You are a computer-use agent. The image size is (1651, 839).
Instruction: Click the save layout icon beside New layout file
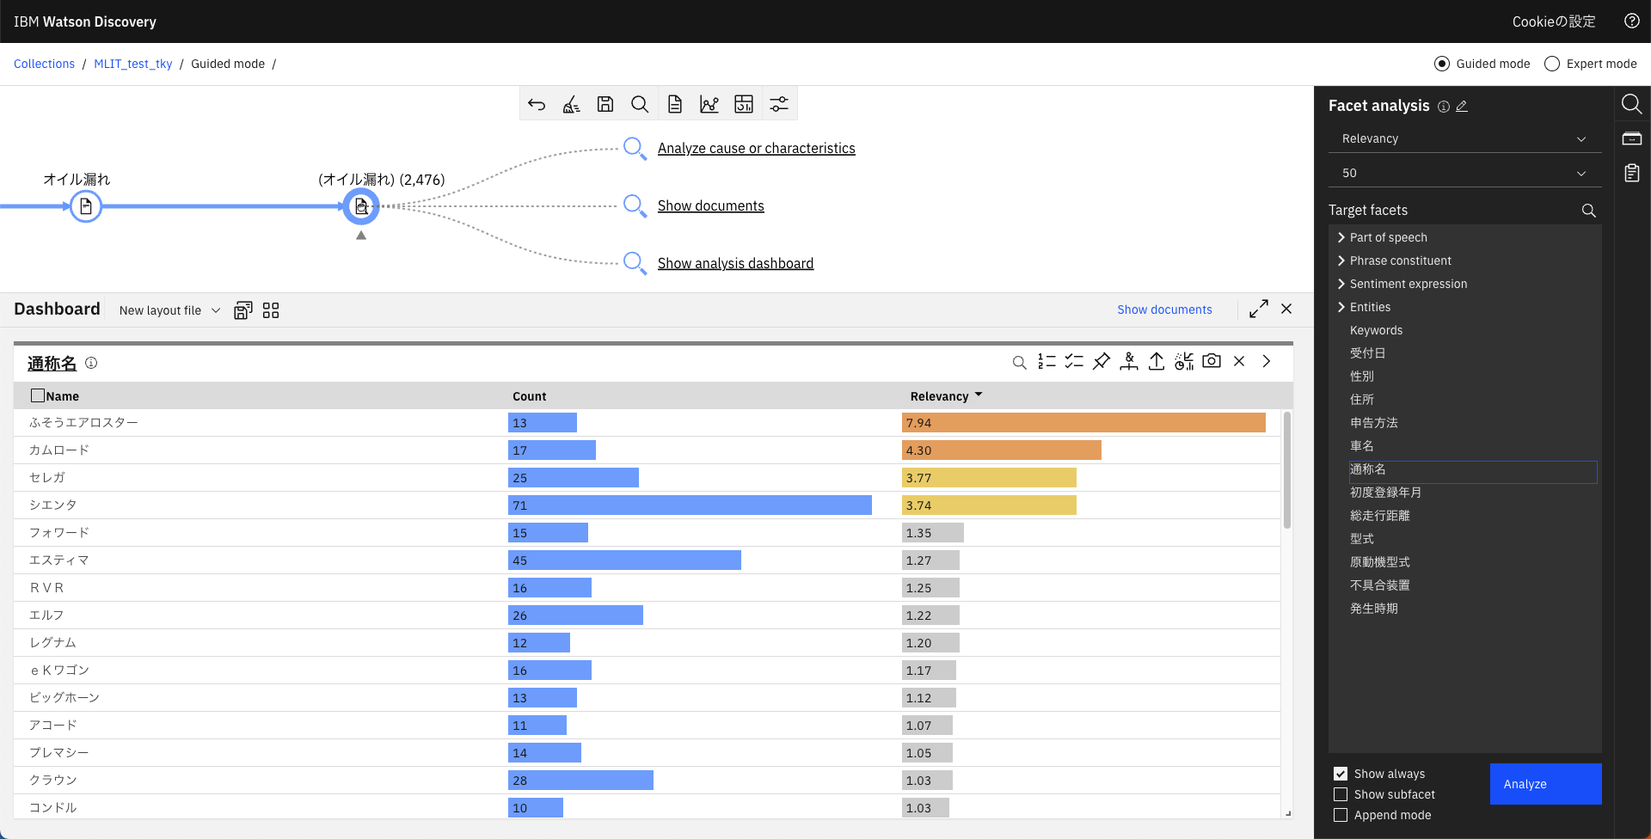pos(243,310)
